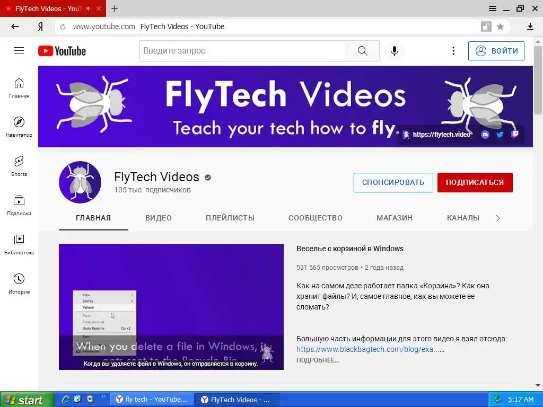This screenshot has width=543, height=407.
Task: Click '105 тыс. подписчиков' subscriber count
Action: point(152,190)
